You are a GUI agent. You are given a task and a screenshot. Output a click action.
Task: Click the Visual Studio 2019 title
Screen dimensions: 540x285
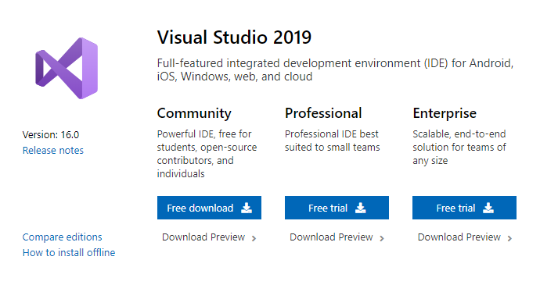click(x=234, y=37)
